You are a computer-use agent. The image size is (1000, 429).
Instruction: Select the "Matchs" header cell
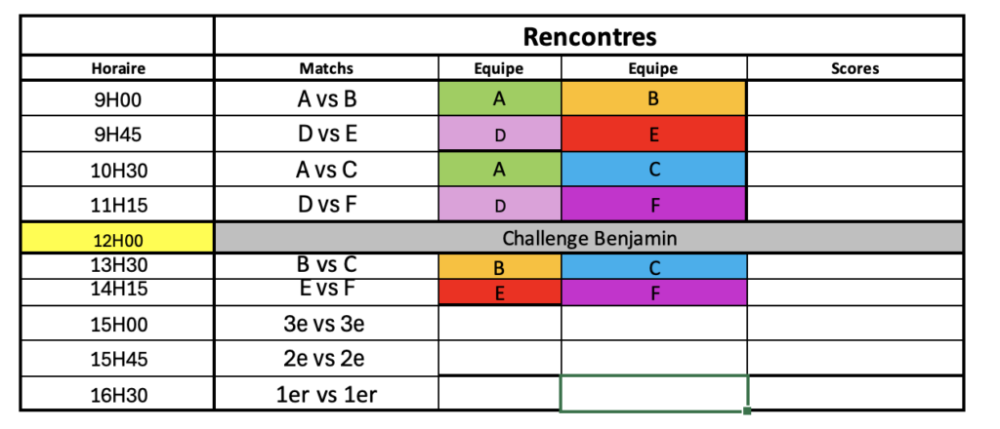coord(326,69)
